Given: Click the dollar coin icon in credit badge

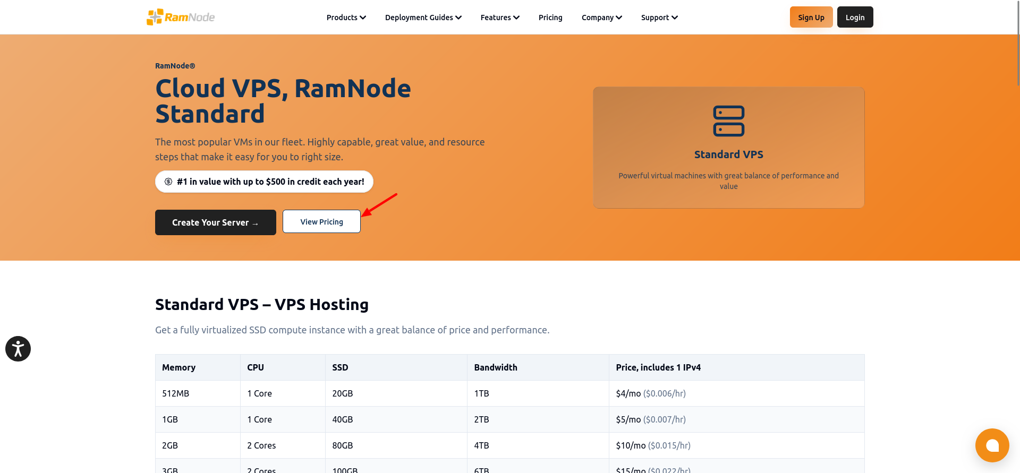Looking at the screenshot, I should pyautogui.click(x=168, y=182).
